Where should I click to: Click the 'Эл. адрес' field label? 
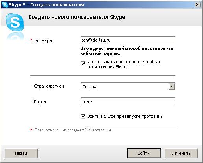(44, 40)
